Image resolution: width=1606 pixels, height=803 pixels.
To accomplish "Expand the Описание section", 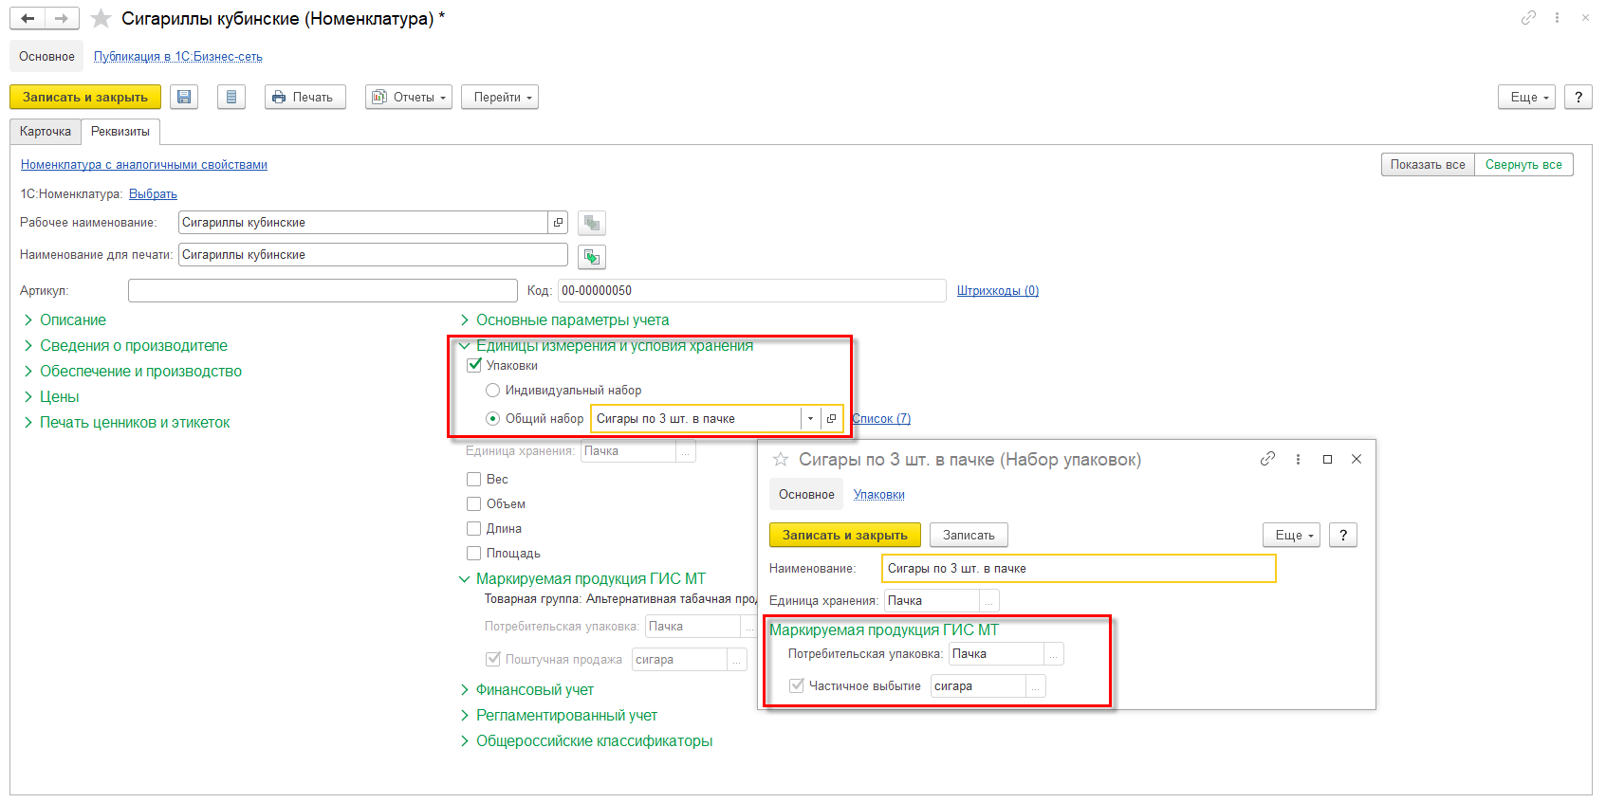I will (x=72, y=319).
